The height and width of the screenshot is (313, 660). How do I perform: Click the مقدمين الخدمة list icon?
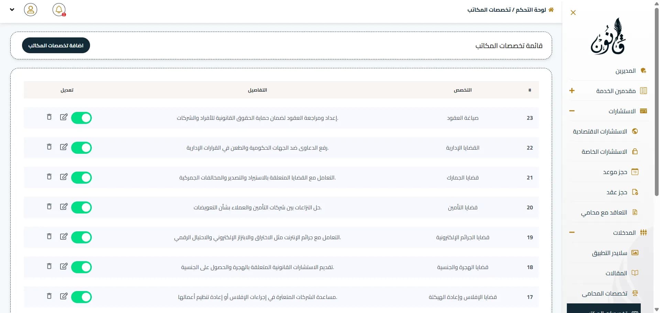644,91
